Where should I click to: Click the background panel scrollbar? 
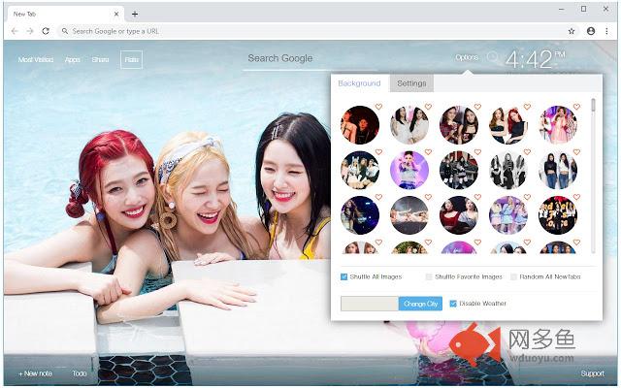coord(593,176)
